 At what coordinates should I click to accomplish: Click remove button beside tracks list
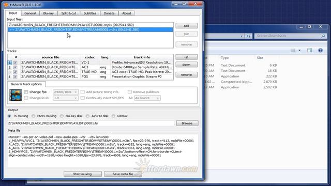tap(186, 74)
